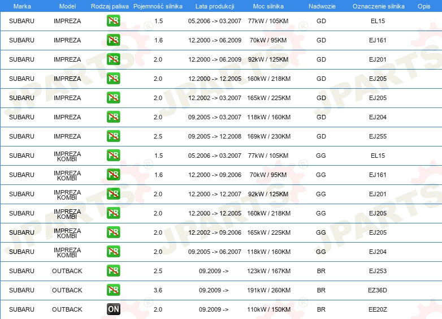
Task: Select the EE20Z engine code cell
Action: coord(378,309)
